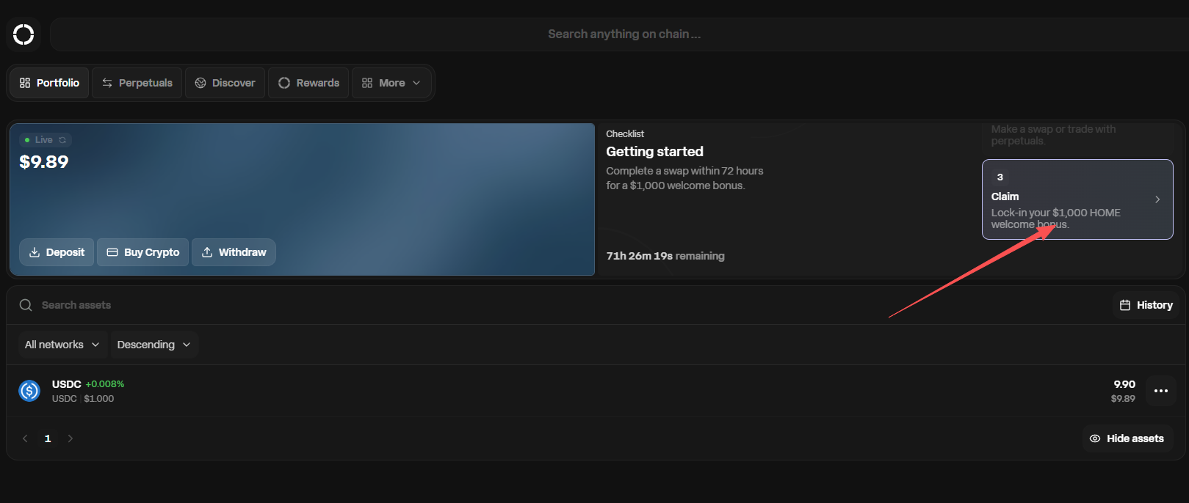Open the Discover tab
The image size is (1189, 503).
coord(225,83)
